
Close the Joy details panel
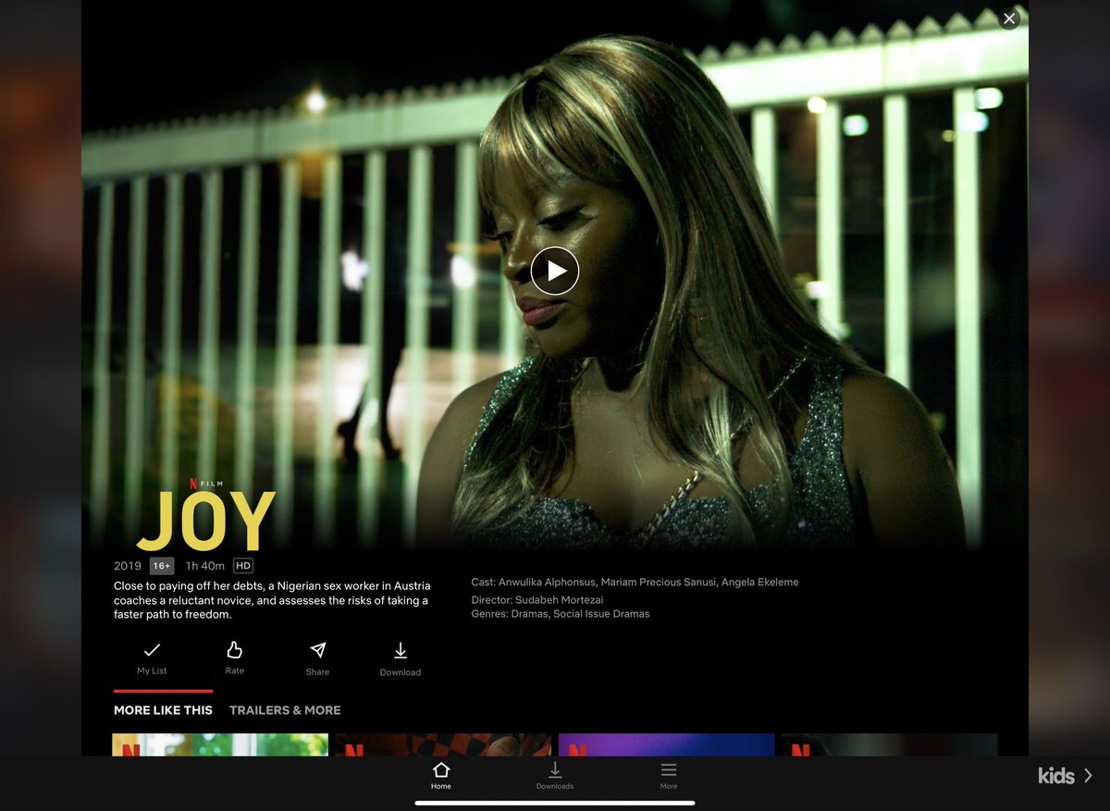[x=1009, y=18]
